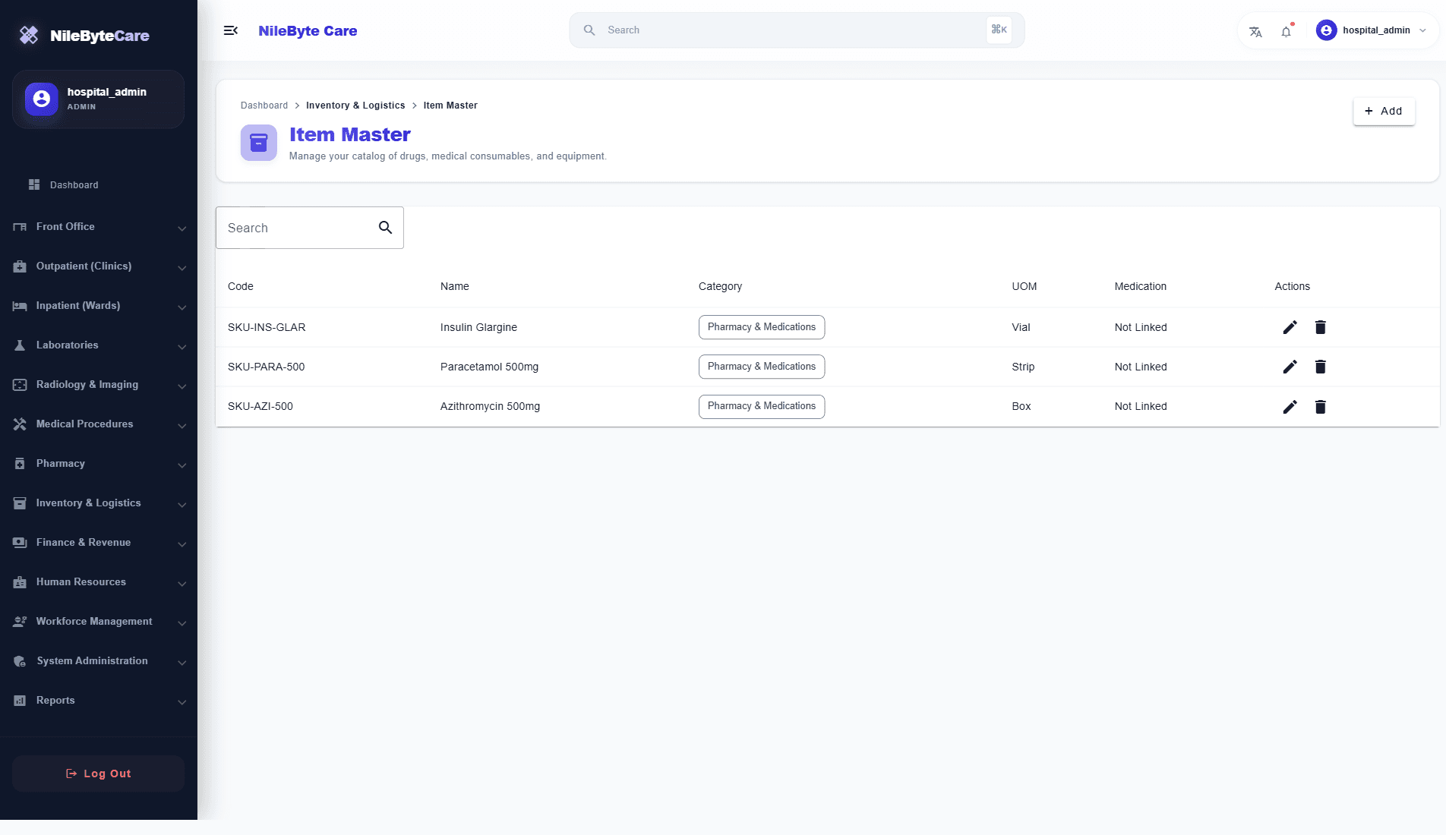The height and width of the screenshot is (835, 1446).
Task: Click the magnifier icon in table search
Action: pos(385,228)
